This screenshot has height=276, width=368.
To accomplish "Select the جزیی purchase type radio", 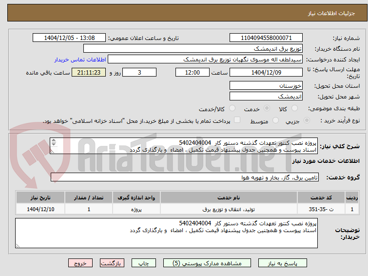I will (307, 120).
